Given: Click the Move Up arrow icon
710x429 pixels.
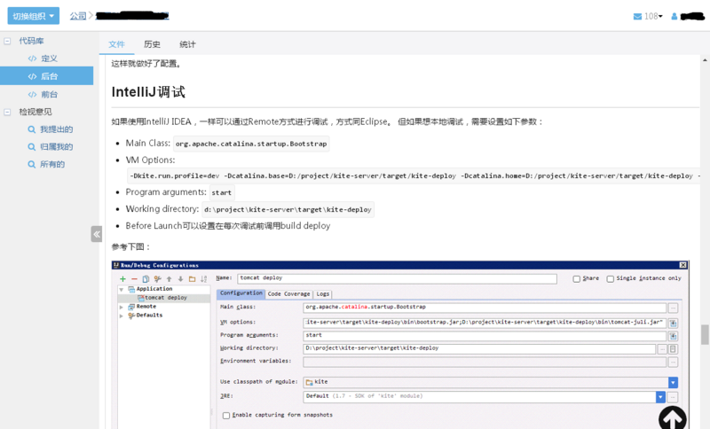Looking at the screenshot, I should coord(169,279).
